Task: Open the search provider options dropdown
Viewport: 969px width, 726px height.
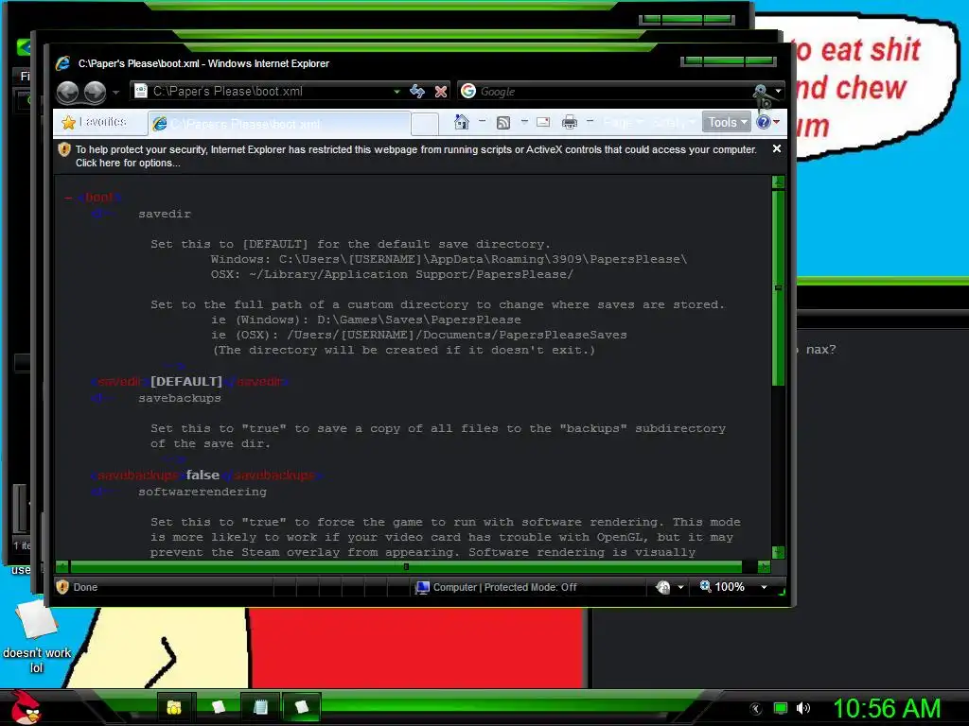Action: pyautogui.click(x=778, y=92)
